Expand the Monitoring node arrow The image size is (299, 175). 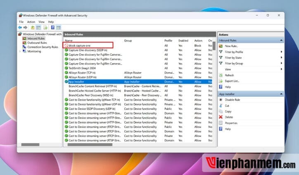(x=20, y=51)
